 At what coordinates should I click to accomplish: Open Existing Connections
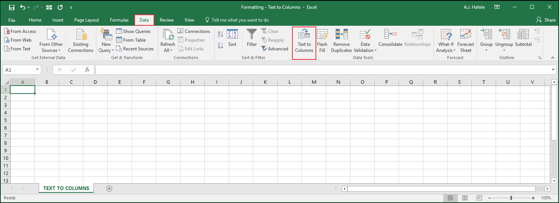(x=80, y=41)
